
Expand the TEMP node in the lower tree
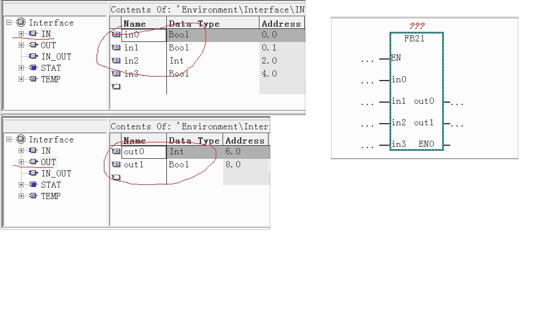[21, 196]
